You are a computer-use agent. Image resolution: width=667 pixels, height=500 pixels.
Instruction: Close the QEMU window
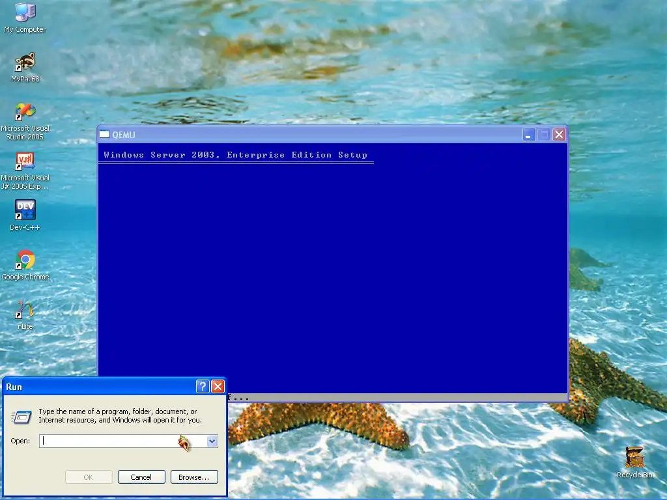[559, 135]
